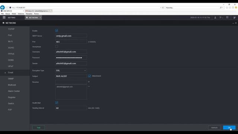Click the browser search magnifier icon
The image size is (238, 134).
tap(221, 7)
